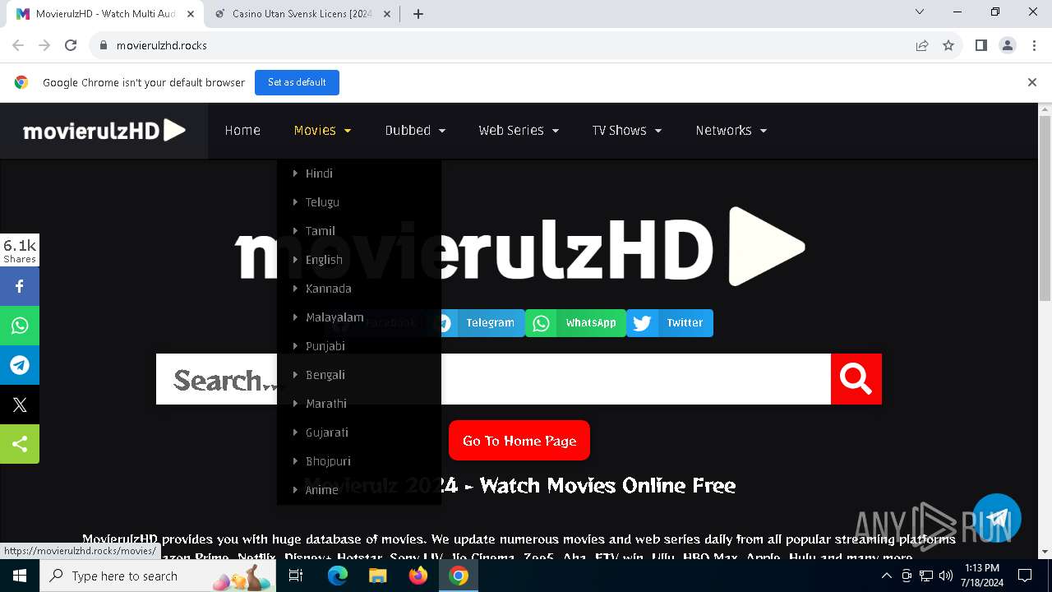Open the WhatsApp social button
This screenshot has height=592, width=1052.
pos(575,323)
